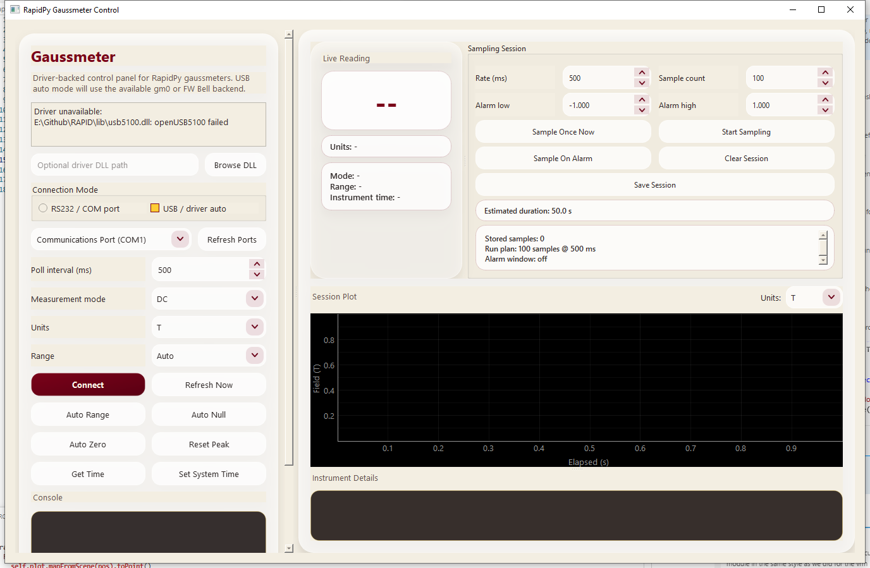This screenshot has height=568, width=870.
Task: Click the Driver unavailable message text
Action: tap(132, 117)
